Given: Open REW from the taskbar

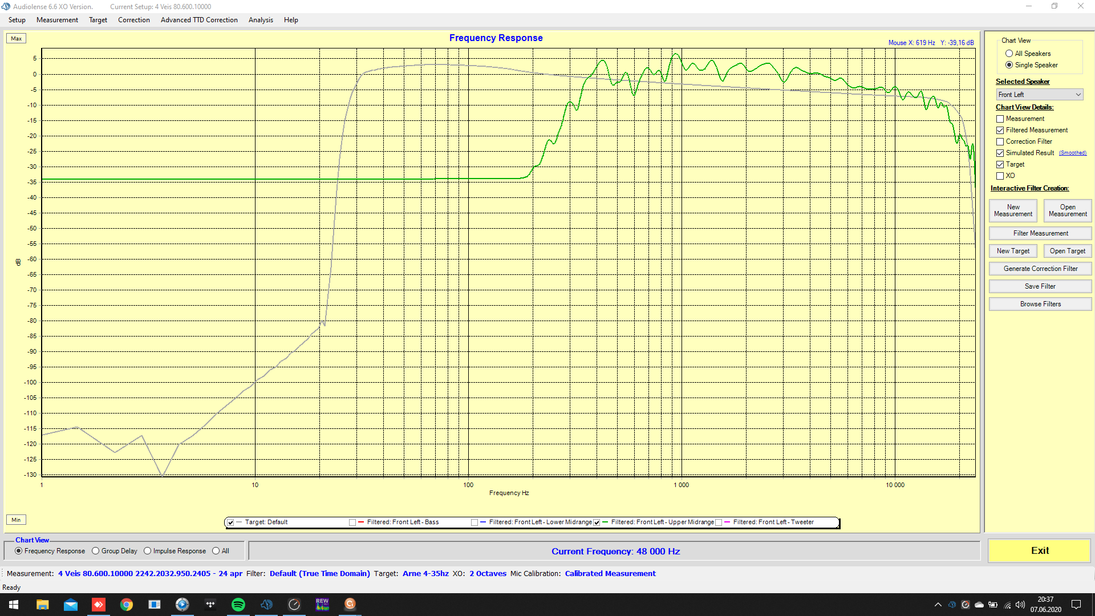Looking at the screenshot, I should pyautogui.click(x=322, y=605).
